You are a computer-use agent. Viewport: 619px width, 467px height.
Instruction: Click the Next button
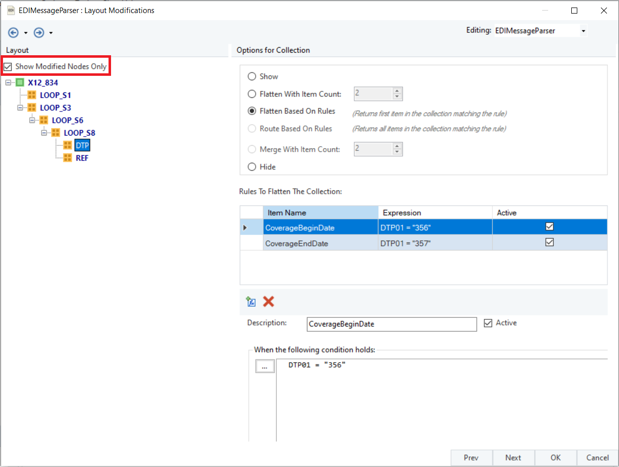(x=513, y=457)
